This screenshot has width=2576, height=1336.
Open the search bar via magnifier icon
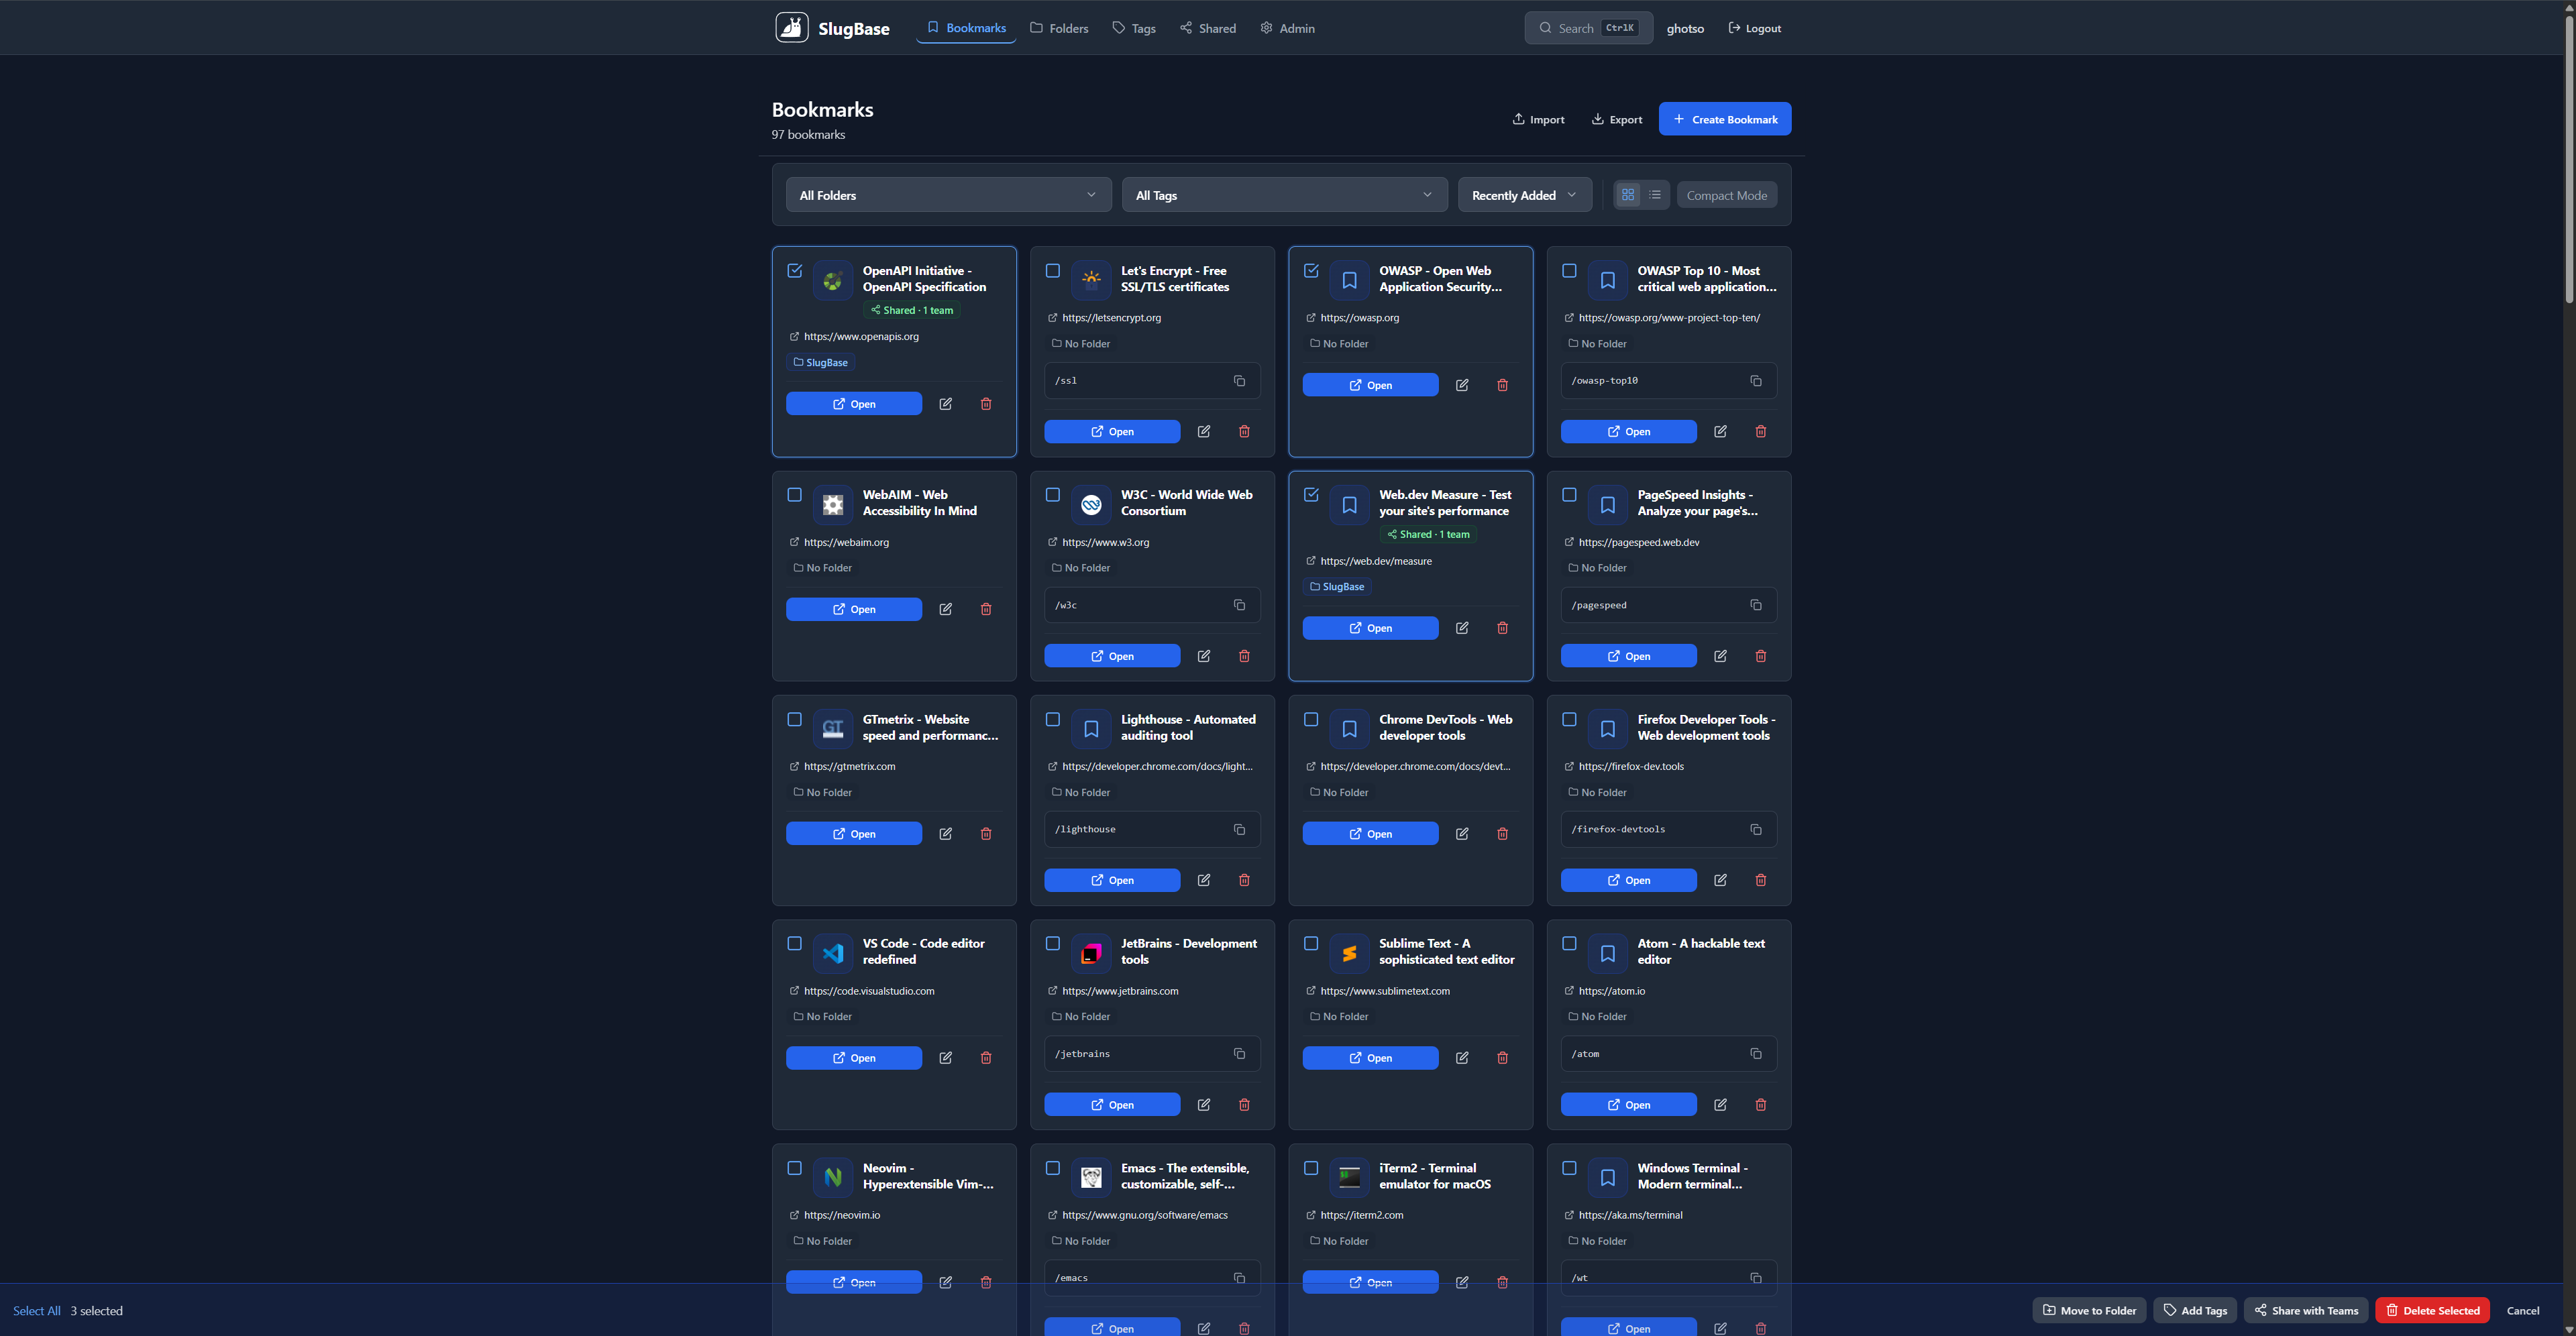[1545, 27]
